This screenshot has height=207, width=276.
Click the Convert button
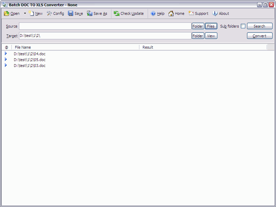(x=260, y=36)
